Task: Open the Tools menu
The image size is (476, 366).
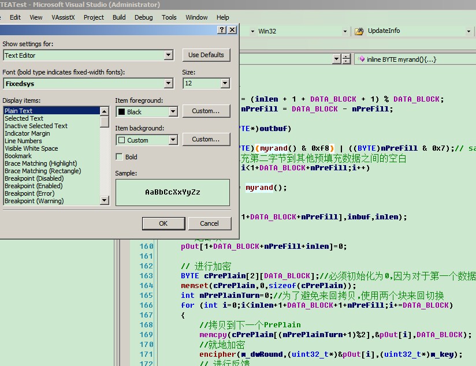Action: click(169, 17)
